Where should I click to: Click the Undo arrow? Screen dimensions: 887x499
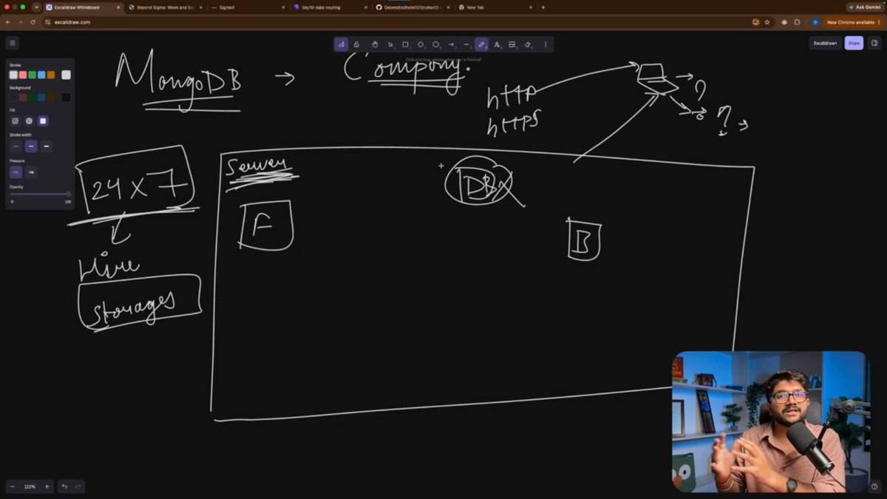(64, 486)
